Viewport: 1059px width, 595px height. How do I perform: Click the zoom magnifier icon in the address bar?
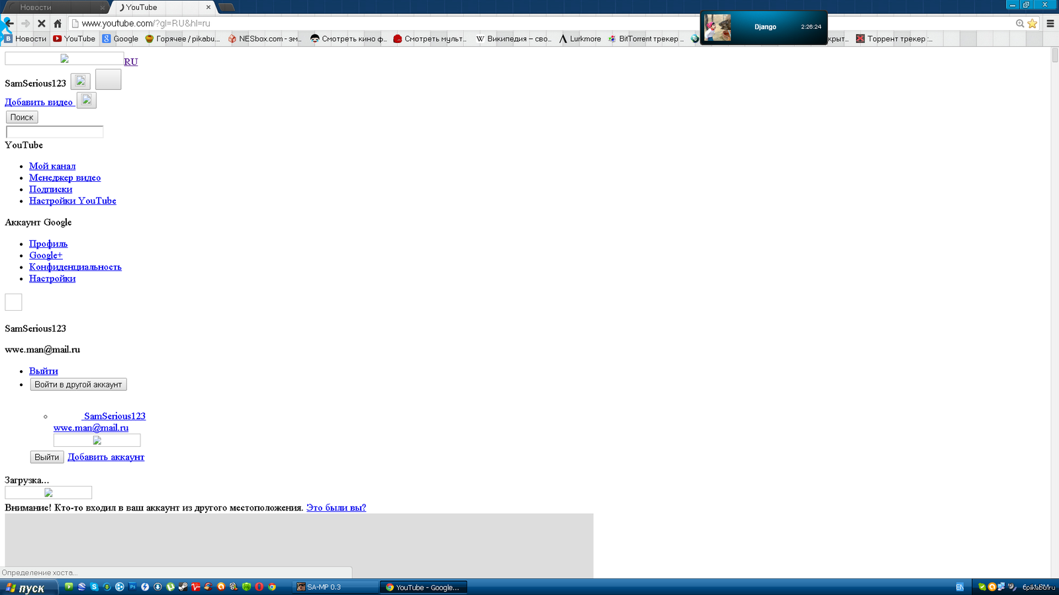click(x=1020, y=23)
